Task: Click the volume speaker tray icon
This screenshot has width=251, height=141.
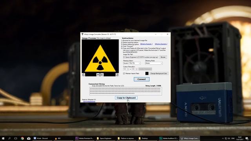Action: (229, 138)
